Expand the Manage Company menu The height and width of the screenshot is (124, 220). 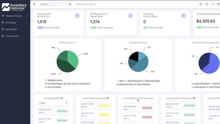[26, 16]
